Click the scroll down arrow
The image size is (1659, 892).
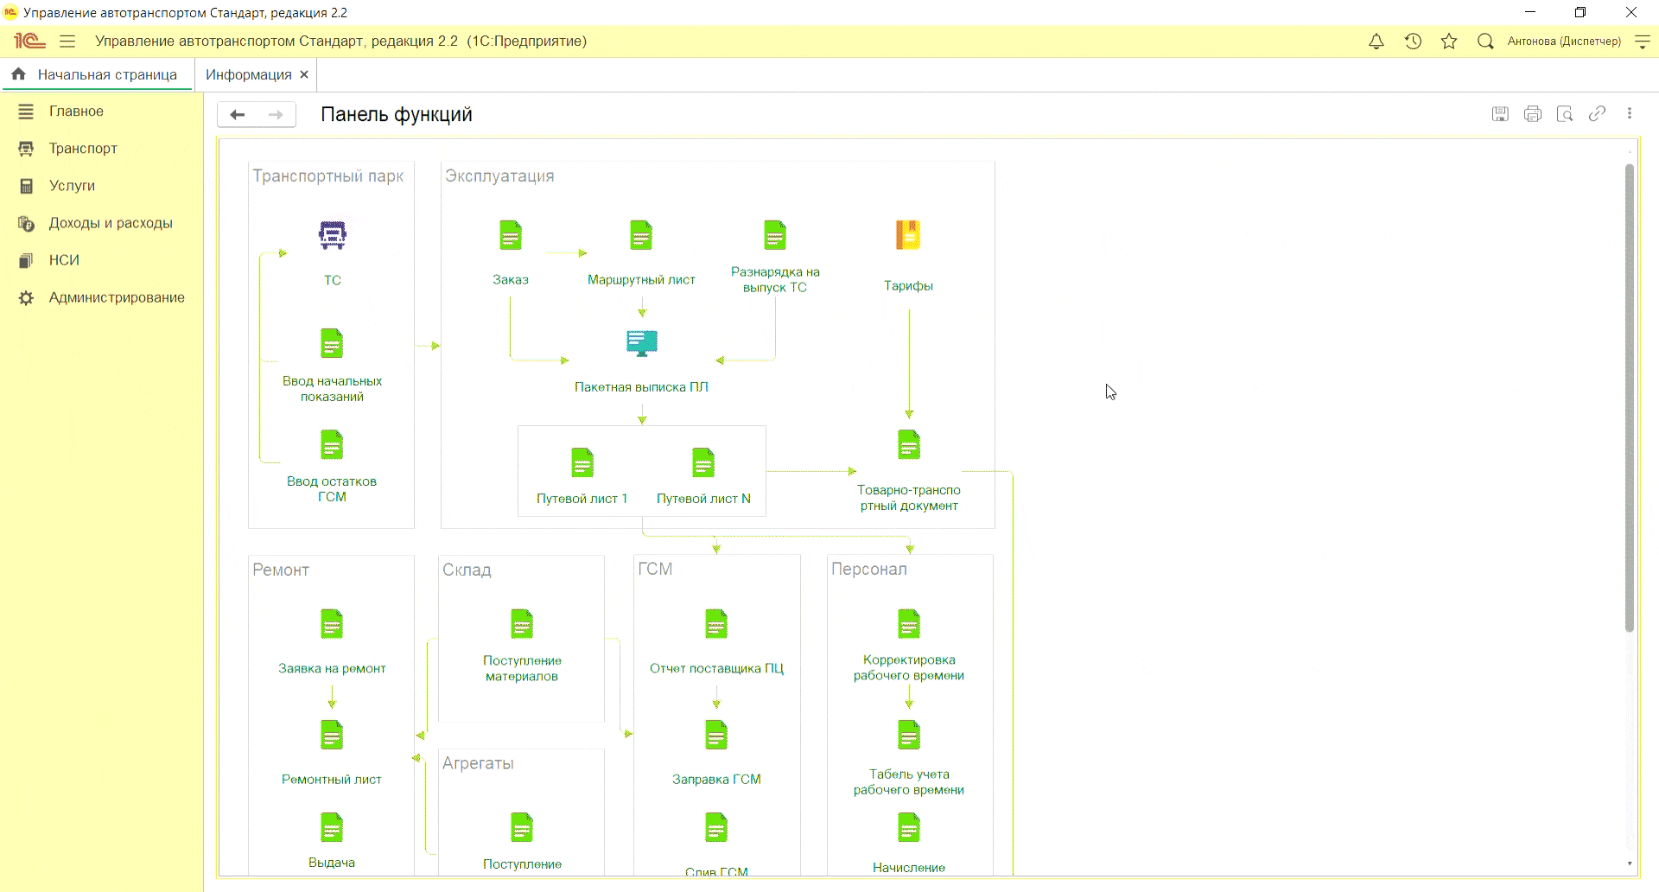pos(1630,863)
